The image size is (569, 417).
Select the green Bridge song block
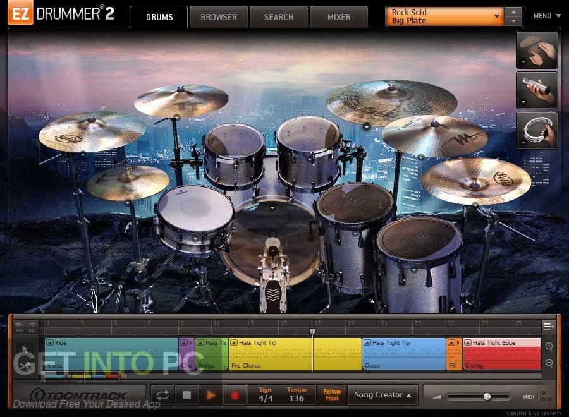212,354
